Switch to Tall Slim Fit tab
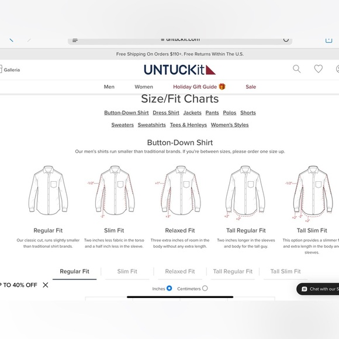 (x=285, y=272)
